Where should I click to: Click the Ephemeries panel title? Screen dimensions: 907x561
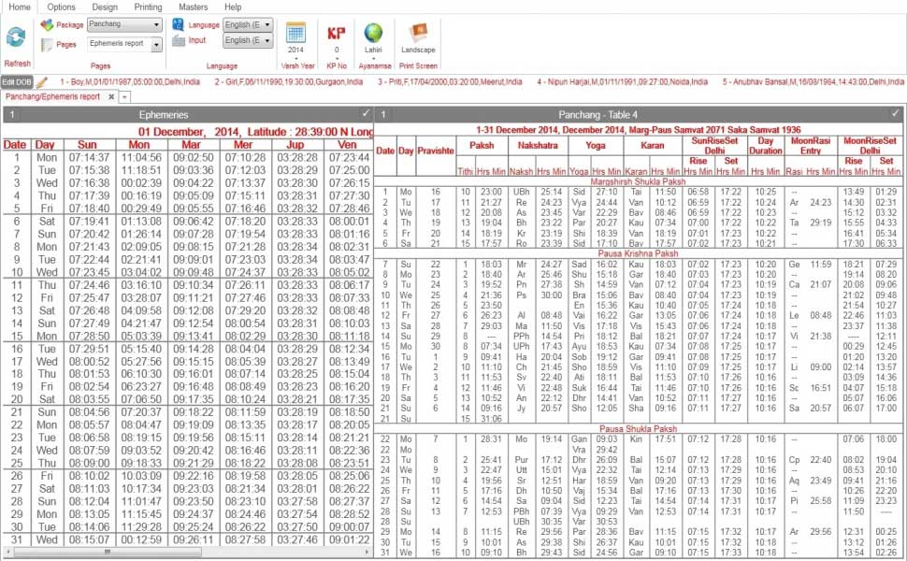pyautogui.click(x=164, y=114)
